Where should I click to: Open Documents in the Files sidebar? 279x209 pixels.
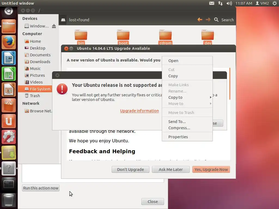click(38, 55)
